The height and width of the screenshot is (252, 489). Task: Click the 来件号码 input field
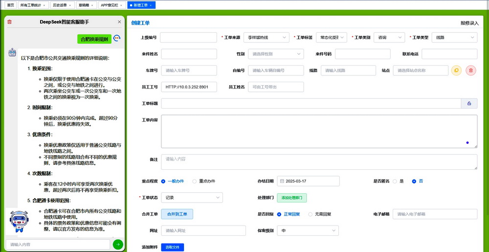[363, 54]
